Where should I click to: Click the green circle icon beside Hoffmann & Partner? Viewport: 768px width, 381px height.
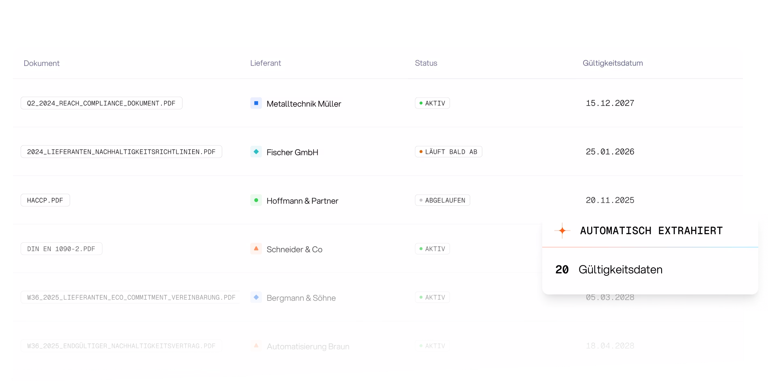tap(256, 200)
